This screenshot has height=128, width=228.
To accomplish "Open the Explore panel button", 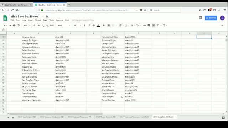I will 223,118.
